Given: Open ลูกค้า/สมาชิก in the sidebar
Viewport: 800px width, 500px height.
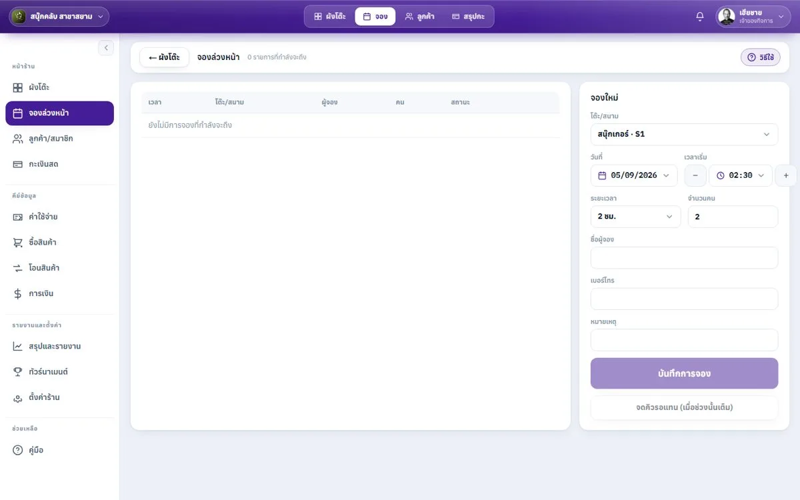Looking at the screenshot, I should pos(59,139).
